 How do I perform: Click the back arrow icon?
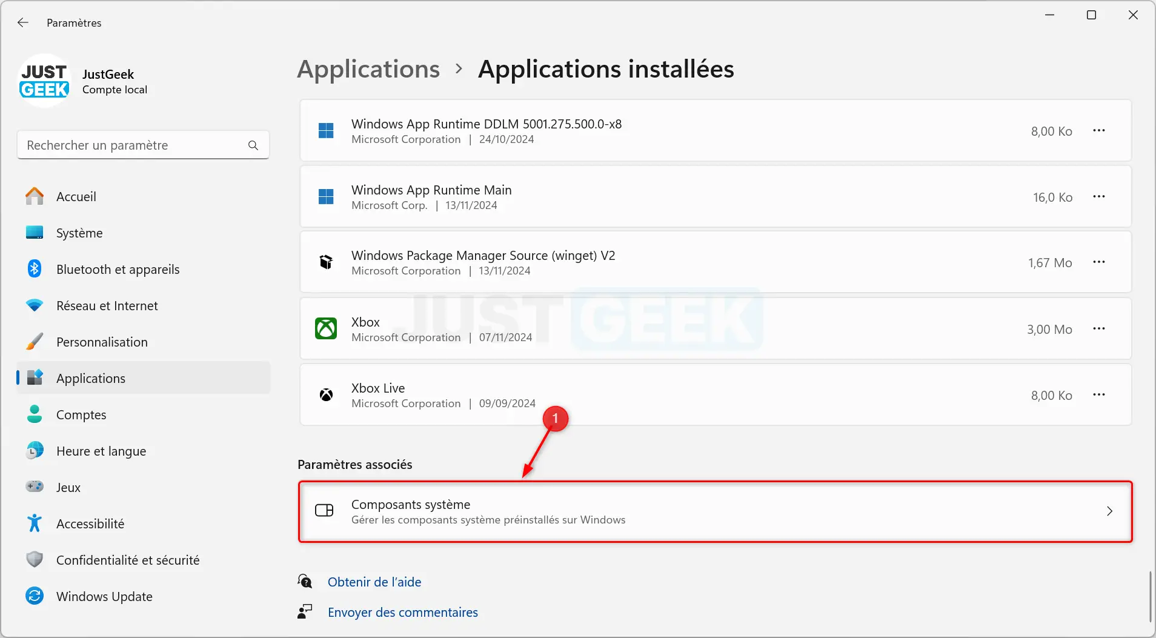click(x=23, y=22)
